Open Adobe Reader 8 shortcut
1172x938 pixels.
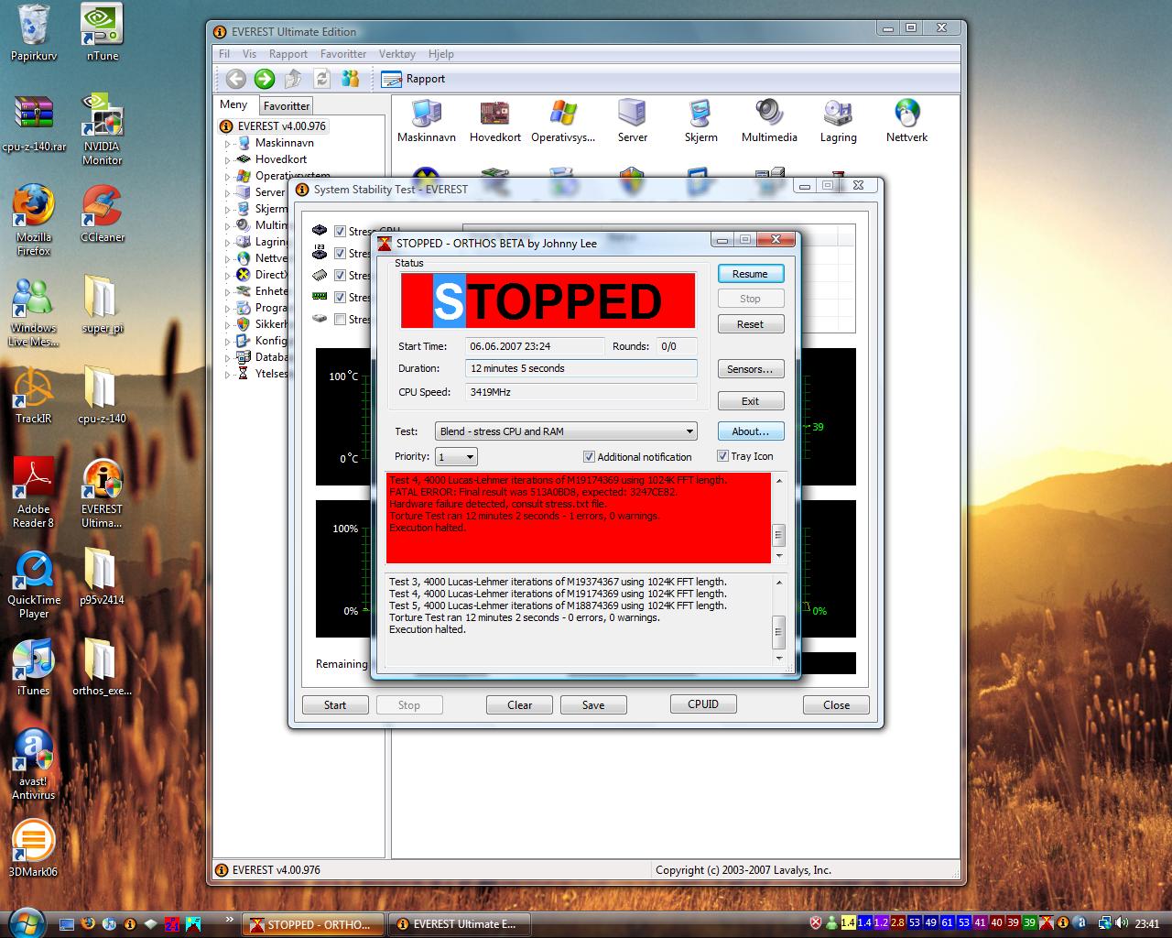click(34, 493)
